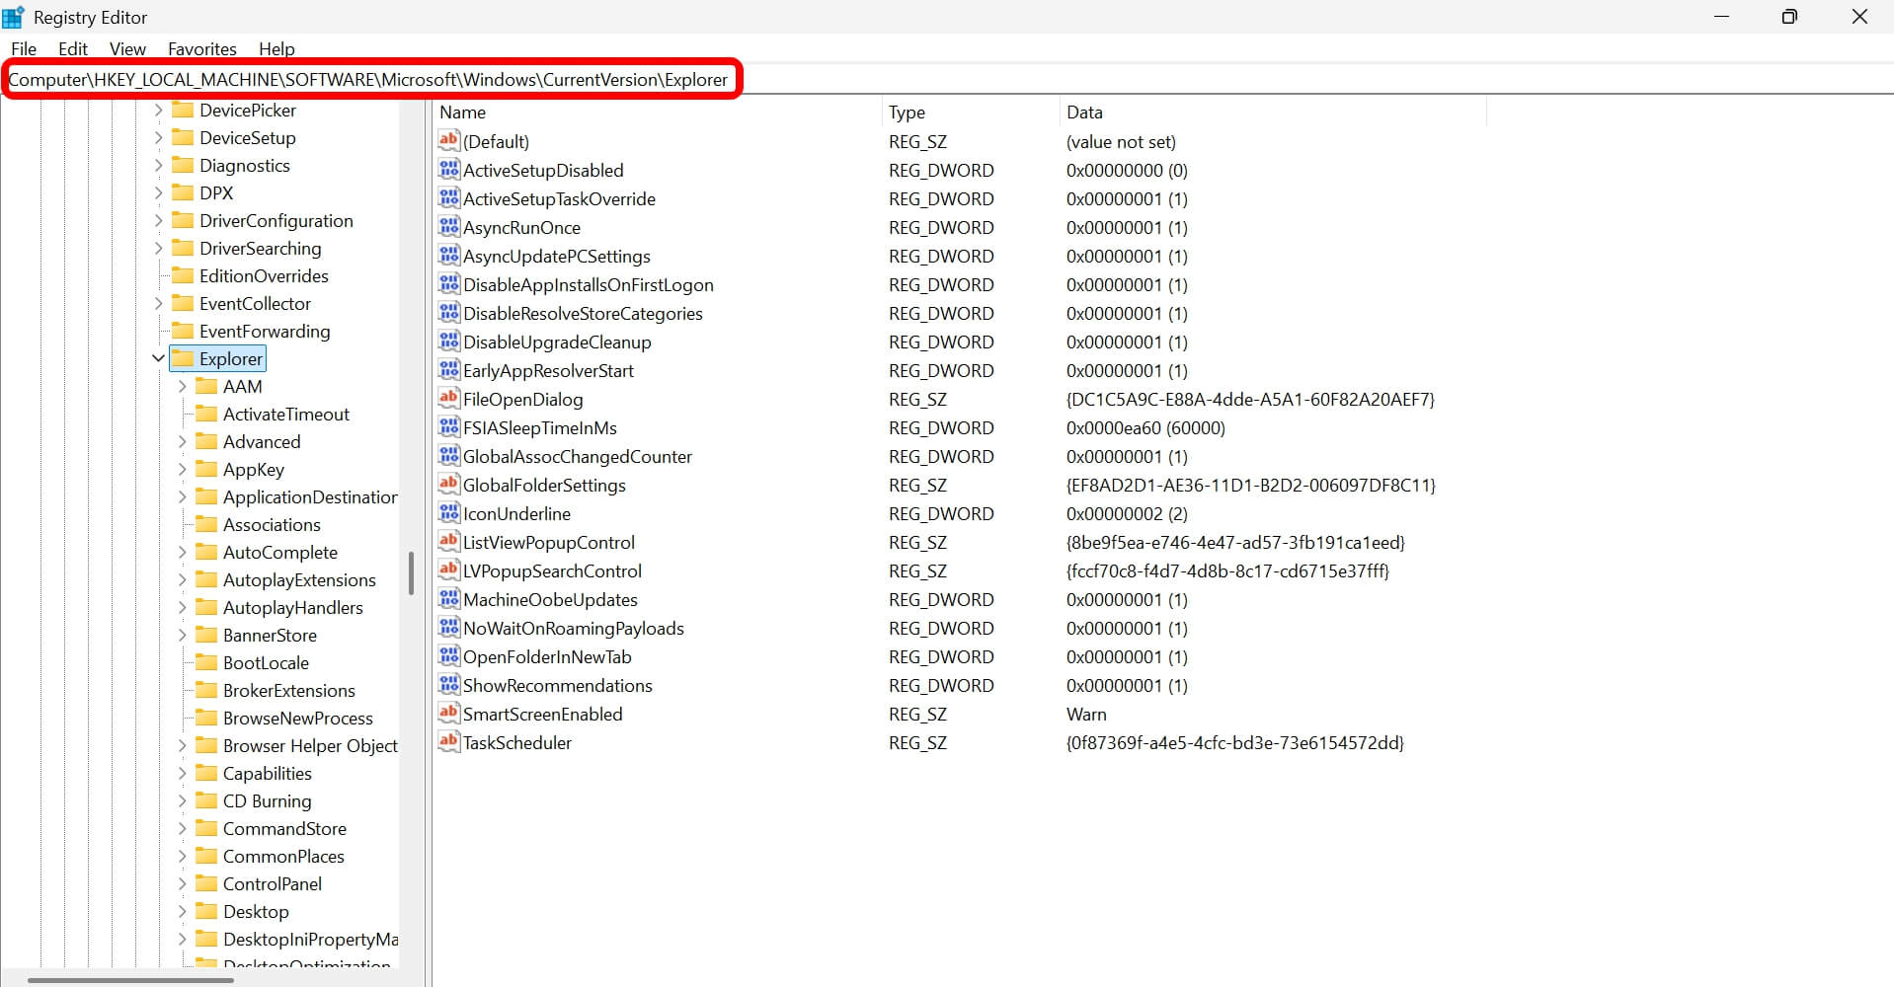
Task: Click the AsyncRunOnce DWORD icon
Action: coord(449,226)
